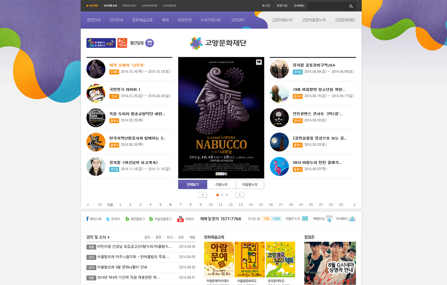Select the 어울림누리 poster tab
The height and width of the screenshot is (285, 447).
click(x=250, y=185)
